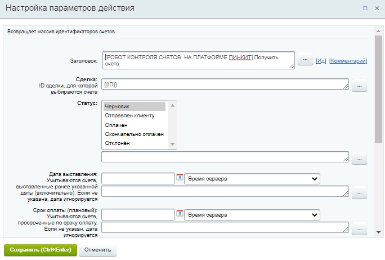Expand Время сервера dropdown for Срок оплаты
The width and height of the screenshot is (385, 260).
(252, 215)
